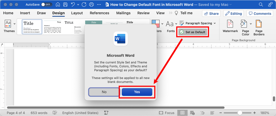Click the Home icon in title bar
This screenshot has width=276, height=116.
tap(58, 4)
